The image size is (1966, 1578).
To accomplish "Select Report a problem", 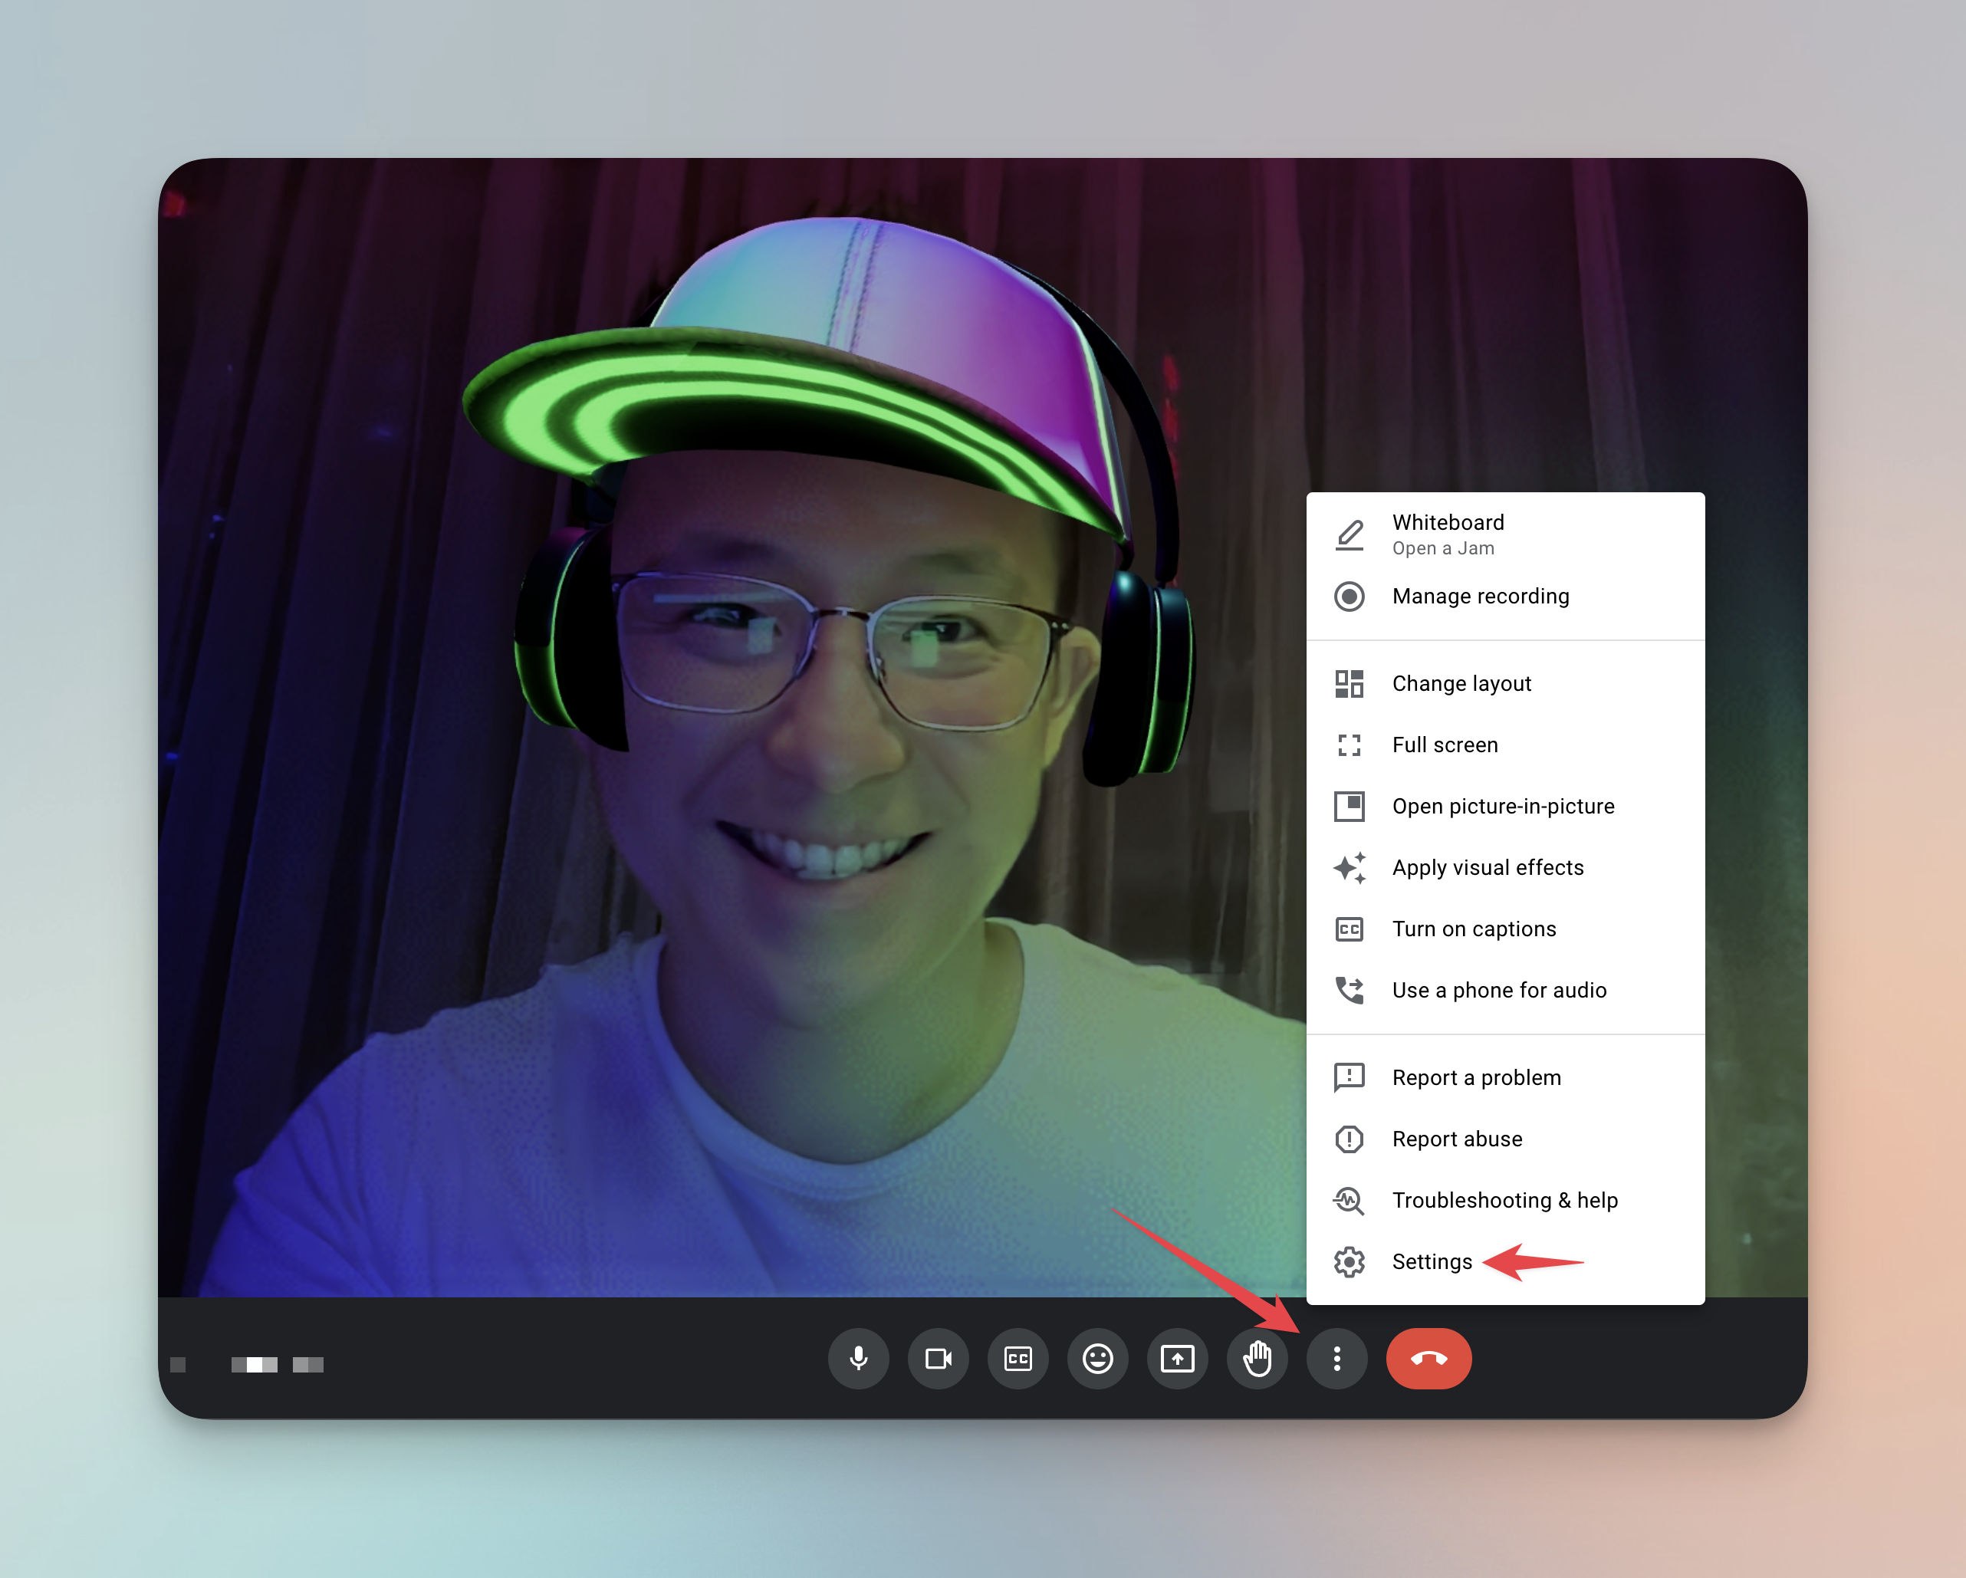I will pos(1505,1077).
